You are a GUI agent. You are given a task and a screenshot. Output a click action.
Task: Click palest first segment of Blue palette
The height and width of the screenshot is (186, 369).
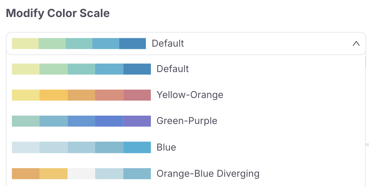(25, 147)
